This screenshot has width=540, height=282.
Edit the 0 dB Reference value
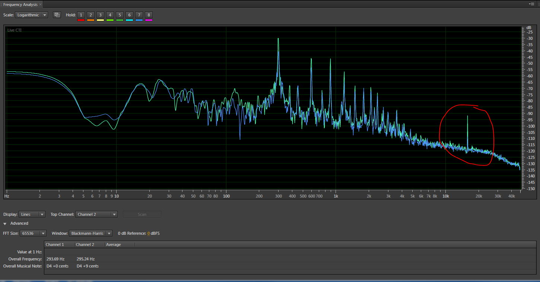149,233
